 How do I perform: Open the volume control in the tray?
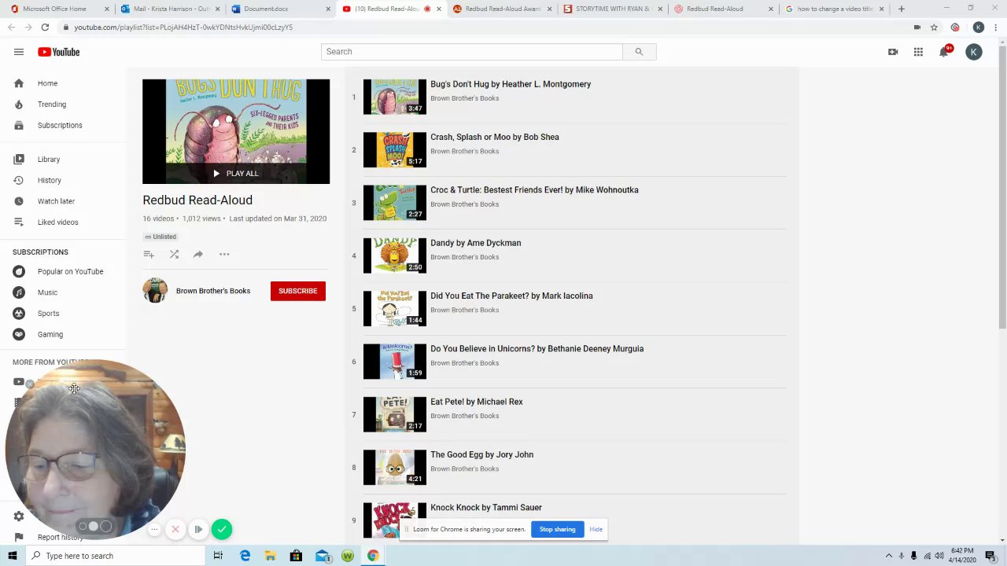(x=939, y=556)
